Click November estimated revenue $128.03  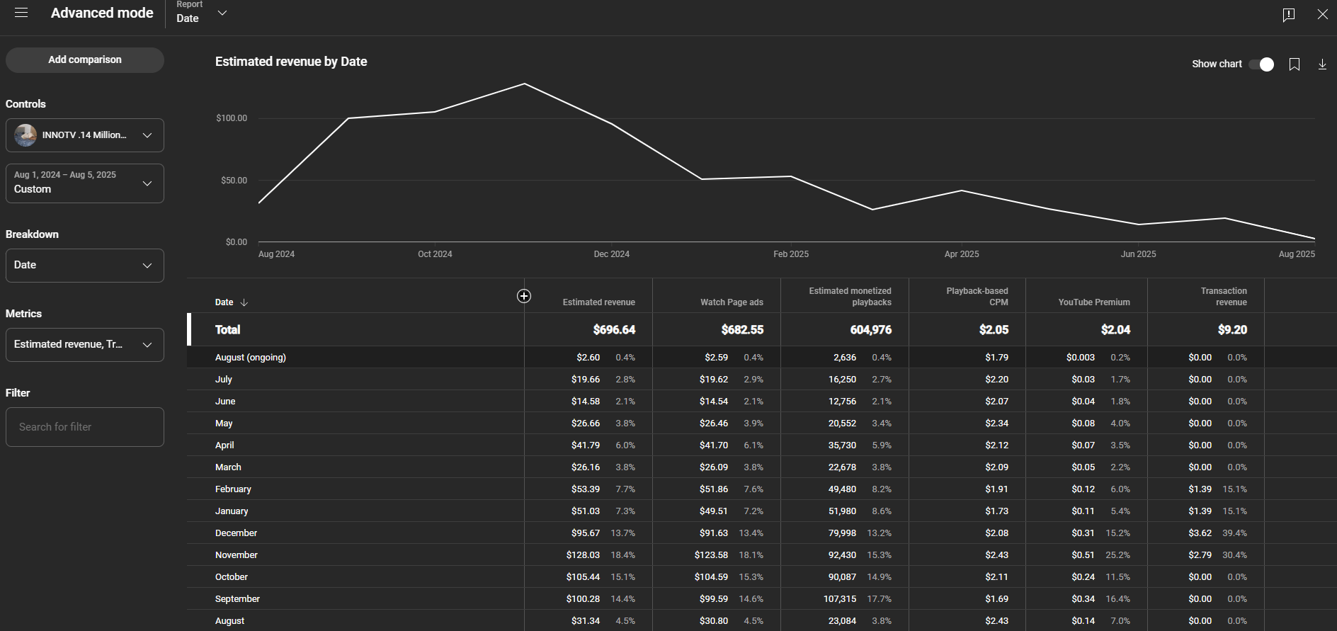[583, 555]
